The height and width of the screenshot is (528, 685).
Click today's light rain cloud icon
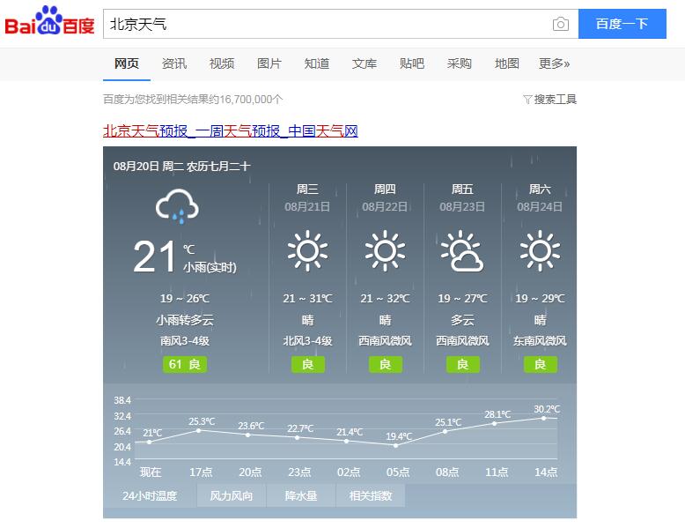(177, 207)
